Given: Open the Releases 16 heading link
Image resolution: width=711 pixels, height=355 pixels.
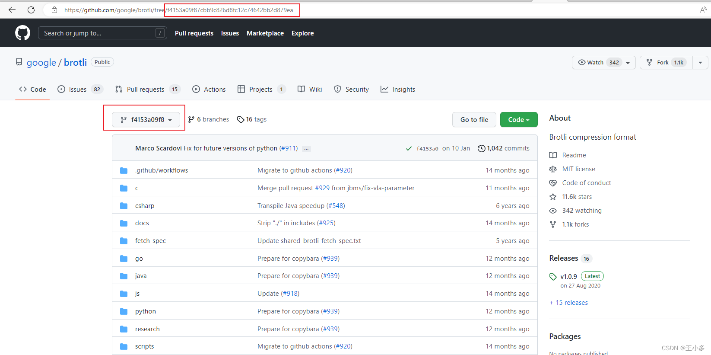Looking at the screenshot, I should [x=570, y=258].
